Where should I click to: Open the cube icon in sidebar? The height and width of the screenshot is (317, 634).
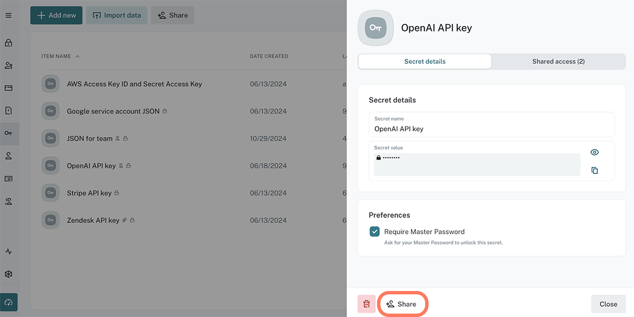(x=8, y=274)
